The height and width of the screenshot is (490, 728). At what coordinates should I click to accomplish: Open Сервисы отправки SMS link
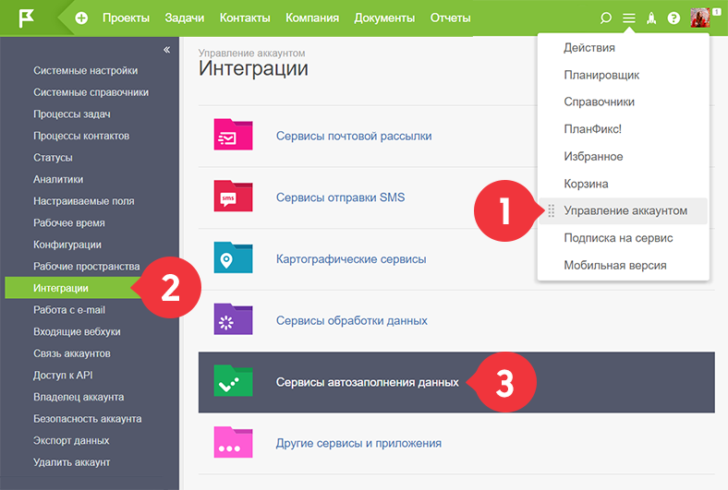tap(340, 197)
